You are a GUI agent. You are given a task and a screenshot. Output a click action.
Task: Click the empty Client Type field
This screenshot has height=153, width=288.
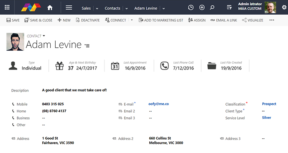pos(263,111)
